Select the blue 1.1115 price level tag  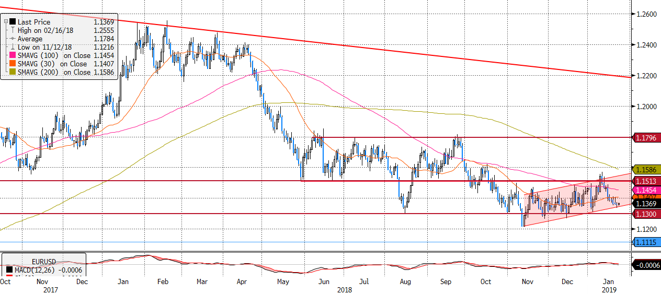tap(647, 242)
